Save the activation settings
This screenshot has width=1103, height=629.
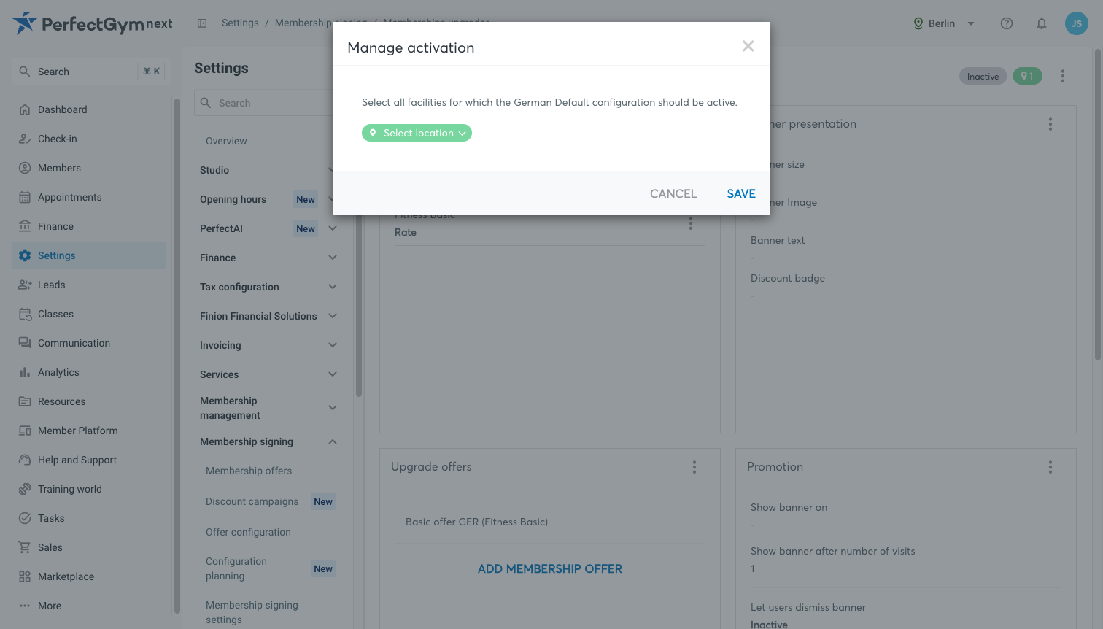[741, 193]
